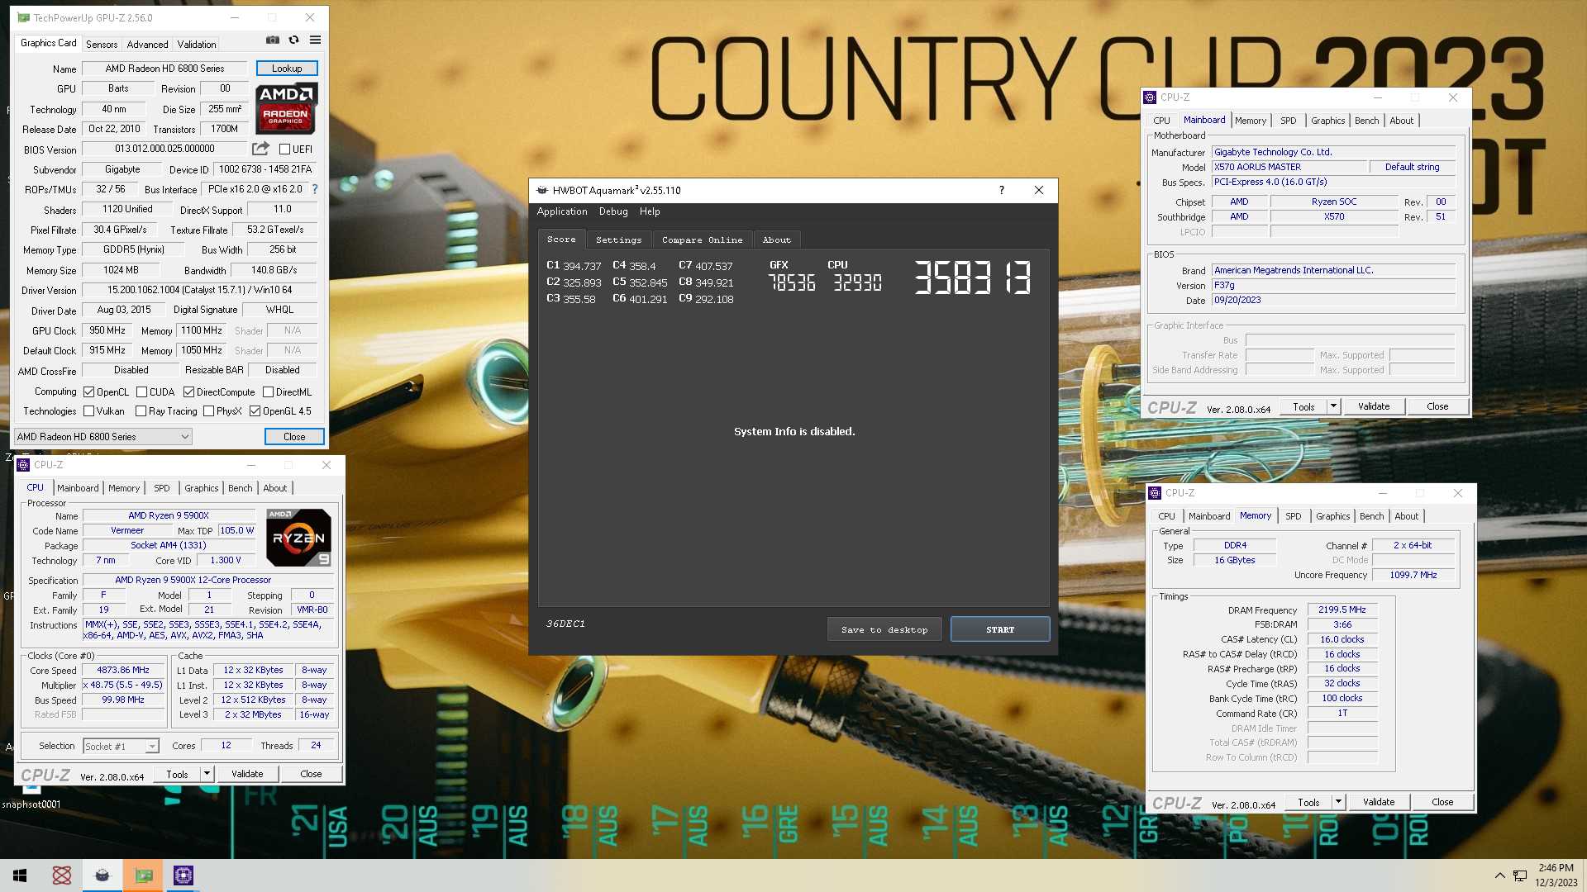Toggle the PhysX checkbox
The width and height of the screenshot is (1587, 892).
(208, 411)
